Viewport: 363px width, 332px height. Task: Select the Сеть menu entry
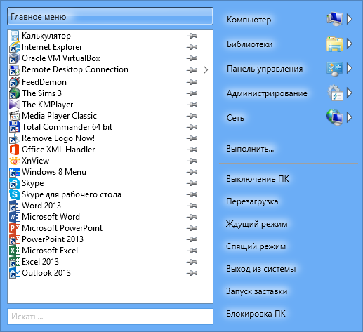235,118
